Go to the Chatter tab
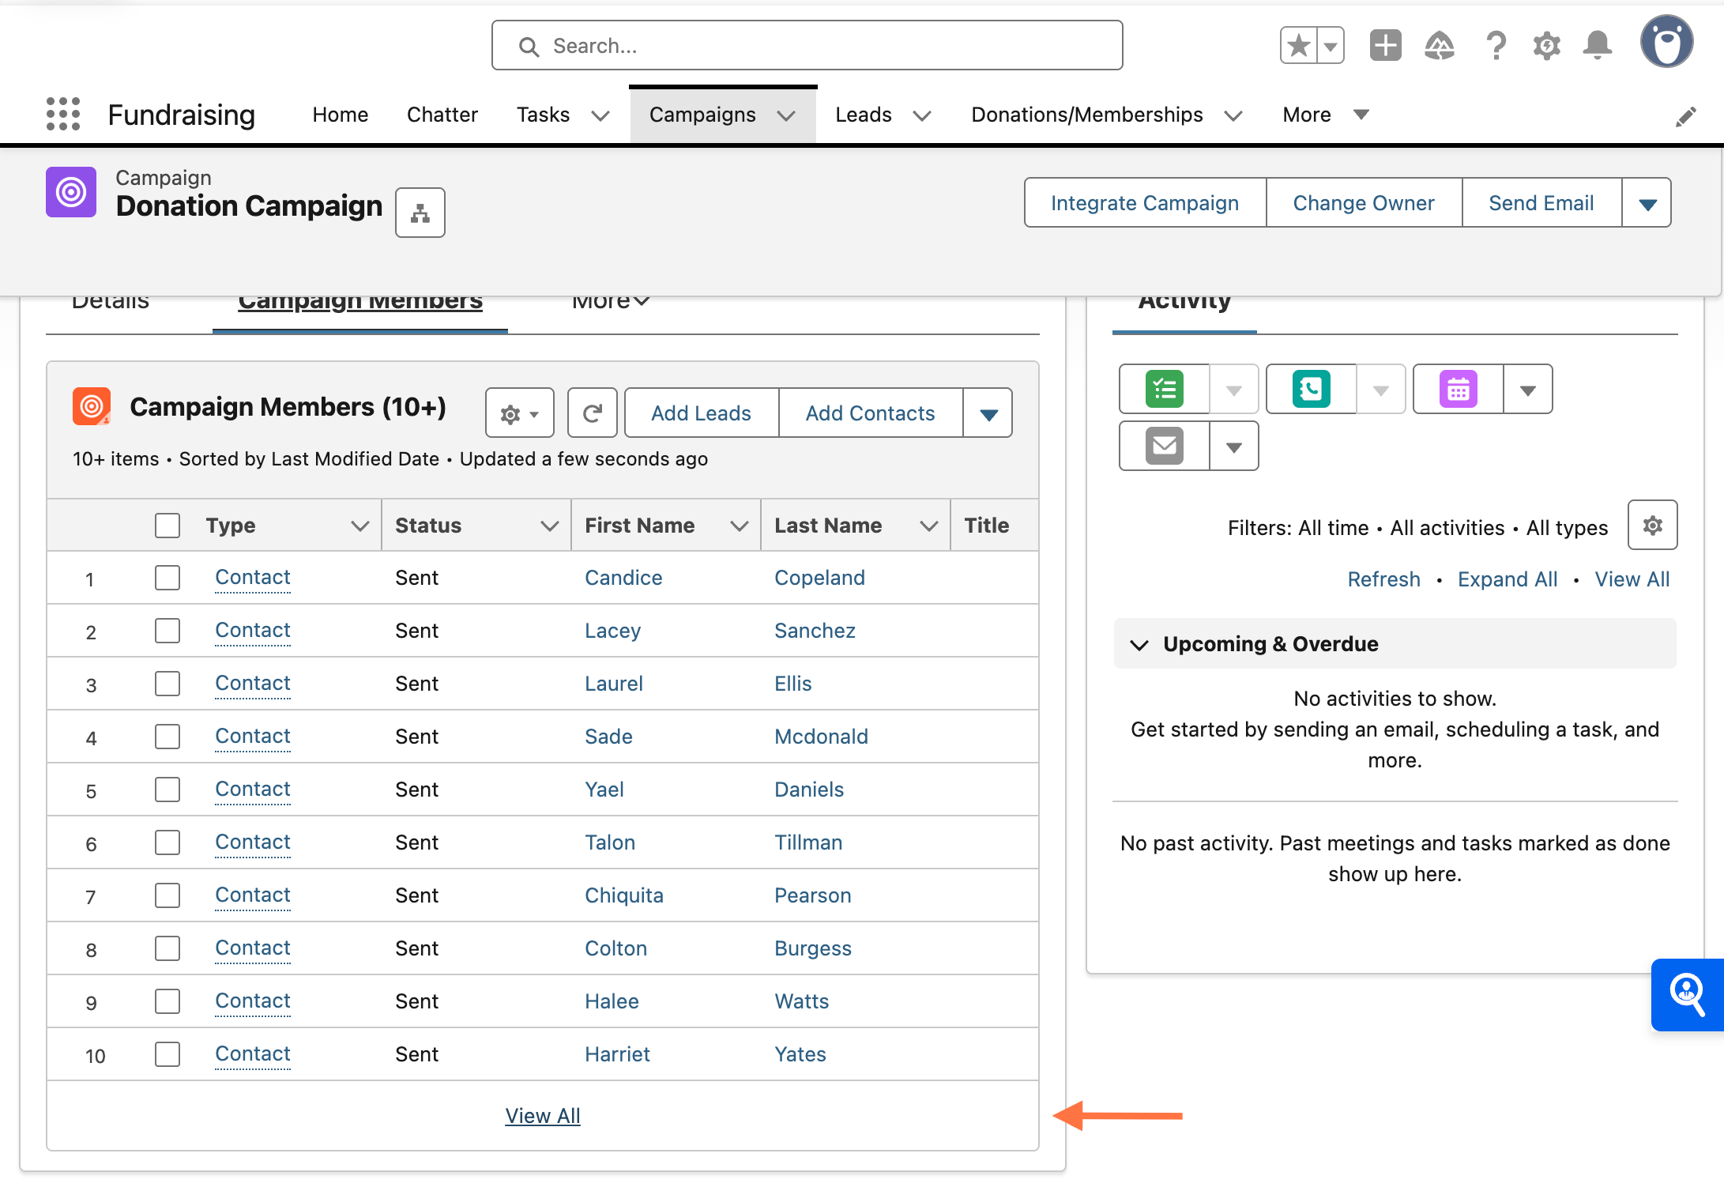This screenshot has height=1191, width=1724. (442, 115)
